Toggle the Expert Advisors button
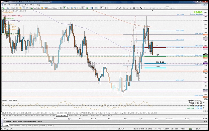This screenshot has width=209, height=131. tap(51, 8)
